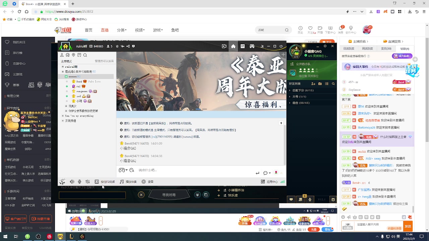Open the friend list search magnifier
The image size is (429, 241).
click(333, 84)
